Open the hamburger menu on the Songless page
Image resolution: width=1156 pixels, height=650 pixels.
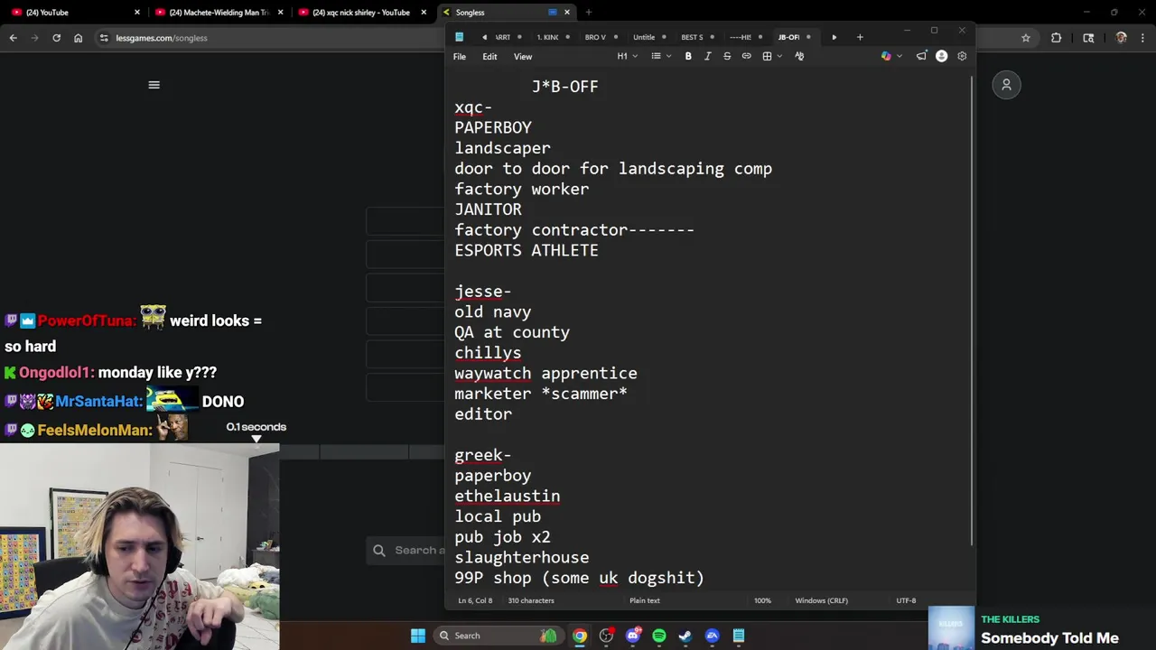click(154, 85)
